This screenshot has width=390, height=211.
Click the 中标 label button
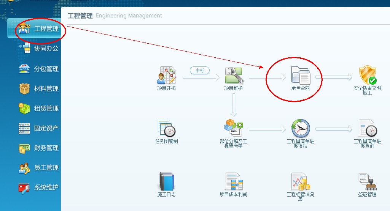[x=200, y=70]
